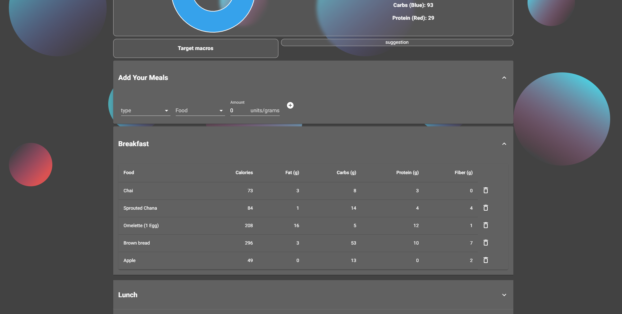Click the Protein (Red): 29 label

point(413,18)
